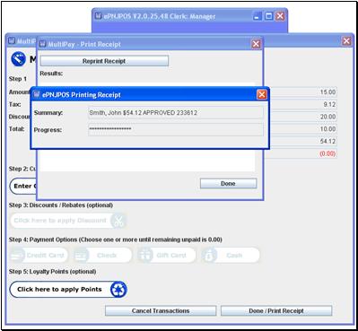
Task: Click the disabled apply Discount button
Action: 68,221
